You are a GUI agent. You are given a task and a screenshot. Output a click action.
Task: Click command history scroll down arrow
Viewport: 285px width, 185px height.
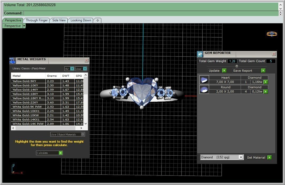pos(280,9)
